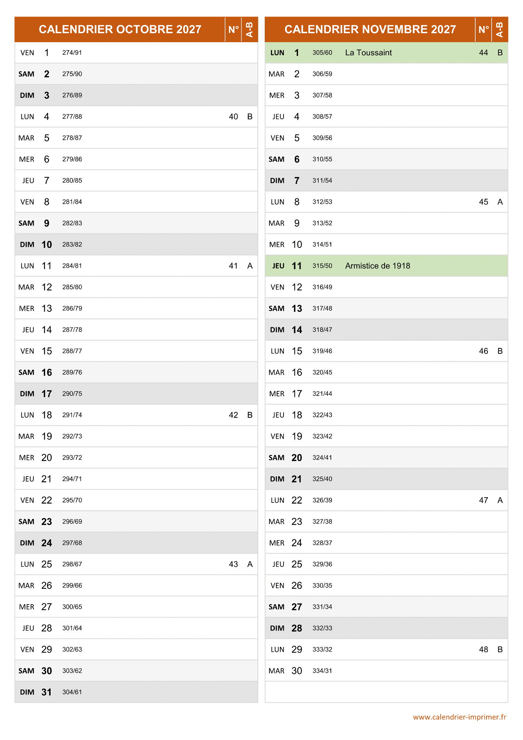
Task: Click the N° column header in October
Action: 233,29
